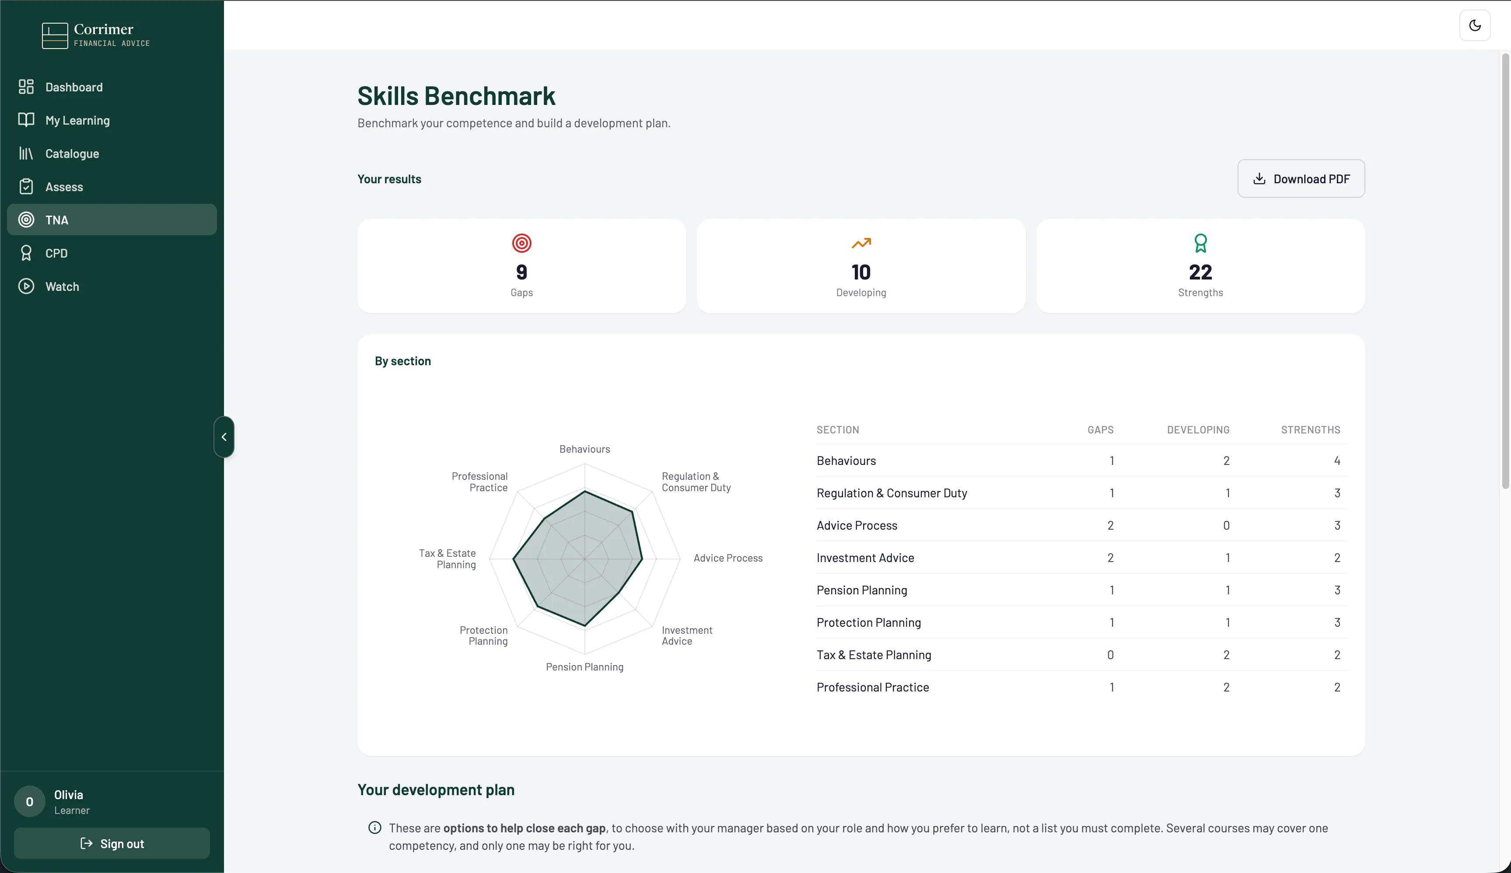Click the TNA target icon in sidebar
Image resolution: width=1511 pixels, height=873 pixels.
pyautogui.click(x=26, y=220)
